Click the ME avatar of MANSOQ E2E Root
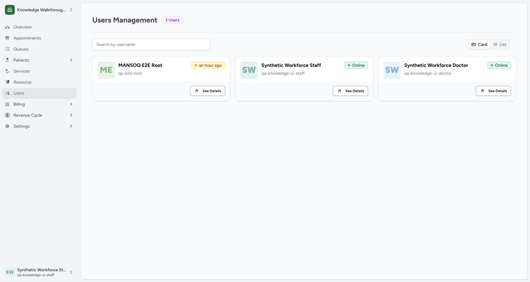 (106, 70)
